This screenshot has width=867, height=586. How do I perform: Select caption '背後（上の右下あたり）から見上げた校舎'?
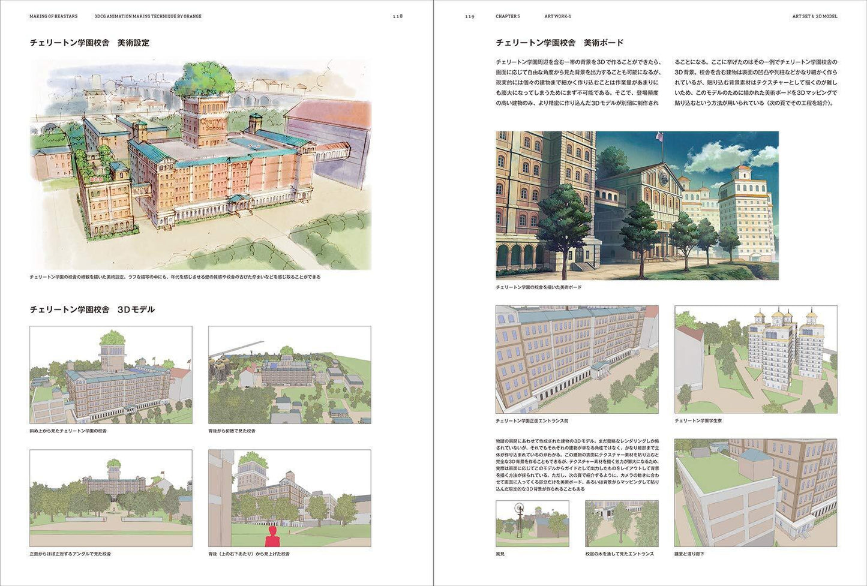(249, 554)
